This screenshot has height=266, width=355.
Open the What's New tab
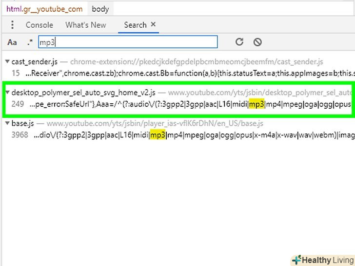click(86, 25)
